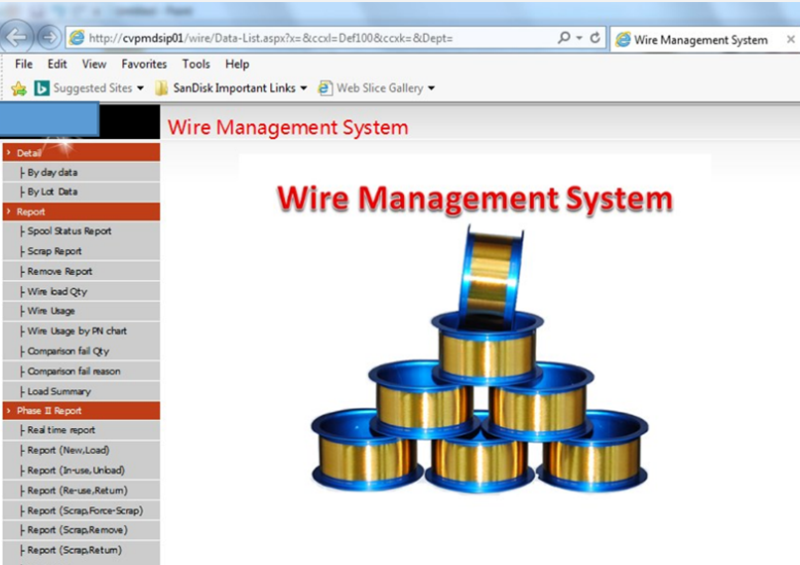
Task: Click the browser Forward arrow button
Action: click(48, 38)
